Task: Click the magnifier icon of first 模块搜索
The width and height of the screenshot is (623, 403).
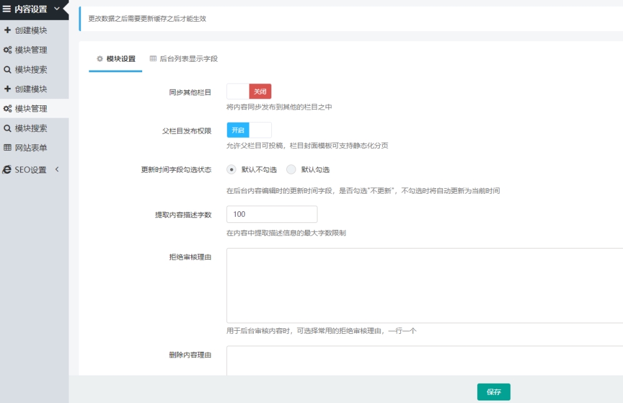Action: tap(7, 69)
